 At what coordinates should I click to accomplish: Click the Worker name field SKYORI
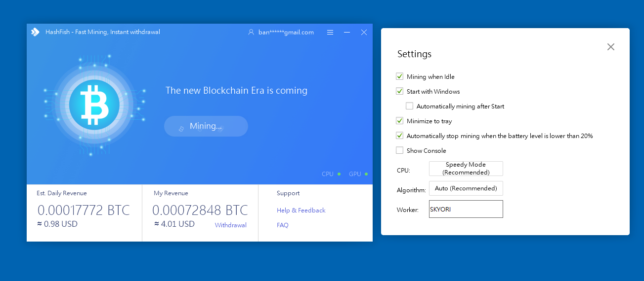click(x=466, y=209)
